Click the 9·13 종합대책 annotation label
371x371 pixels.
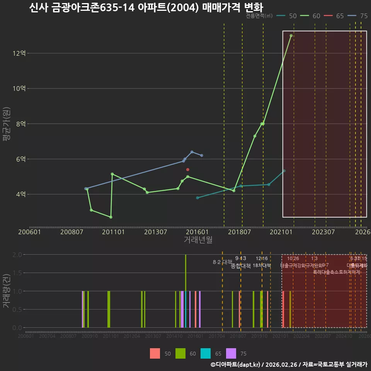(241, 262)
